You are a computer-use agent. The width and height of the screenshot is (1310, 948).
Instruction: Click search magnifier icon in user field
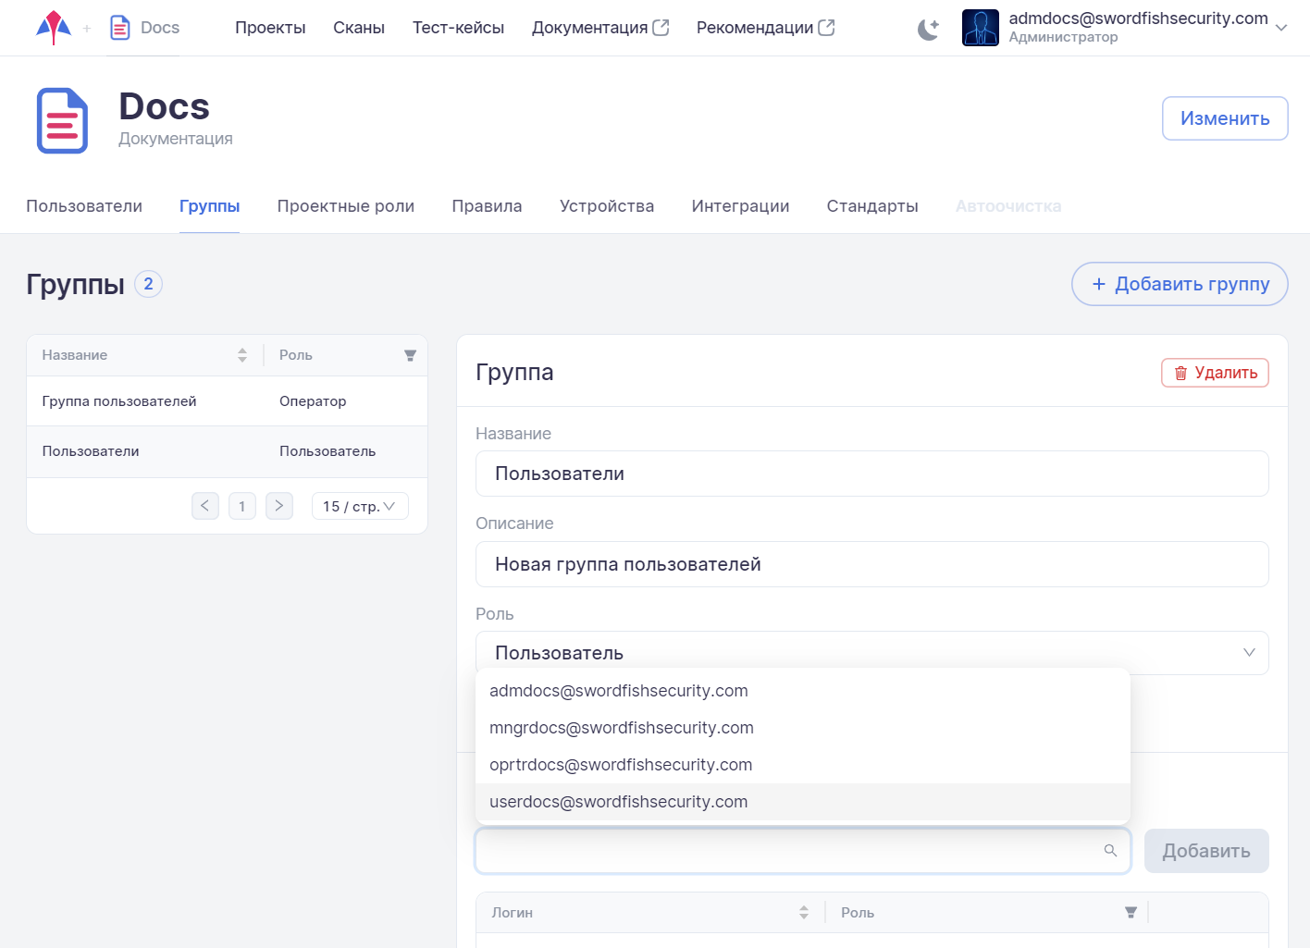click(1110, 851)
